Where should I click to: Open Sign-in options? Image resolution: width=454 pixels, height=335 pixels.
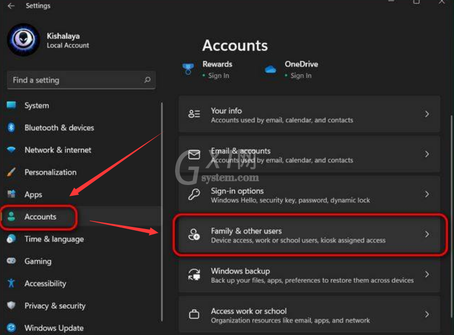309,194
